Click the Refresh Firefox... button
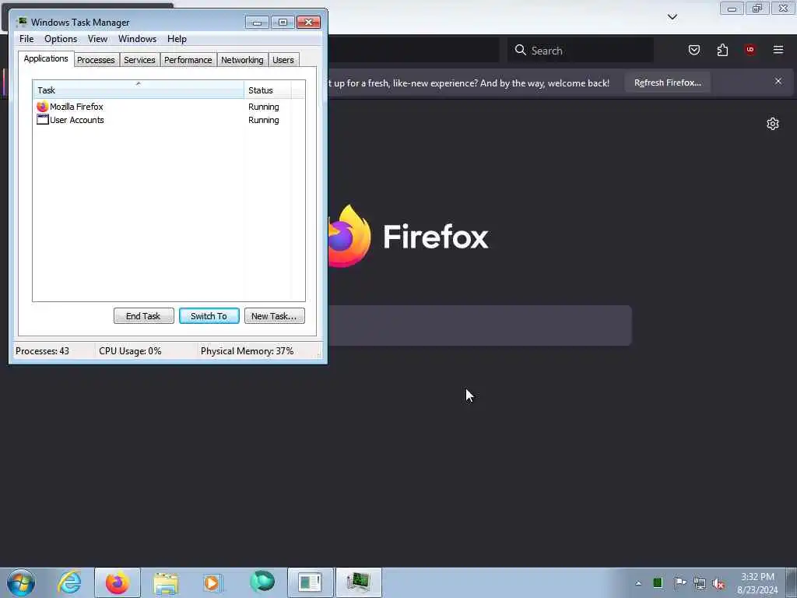The width and height of the screenshot is (797, 598). click(x=667, y=83)
